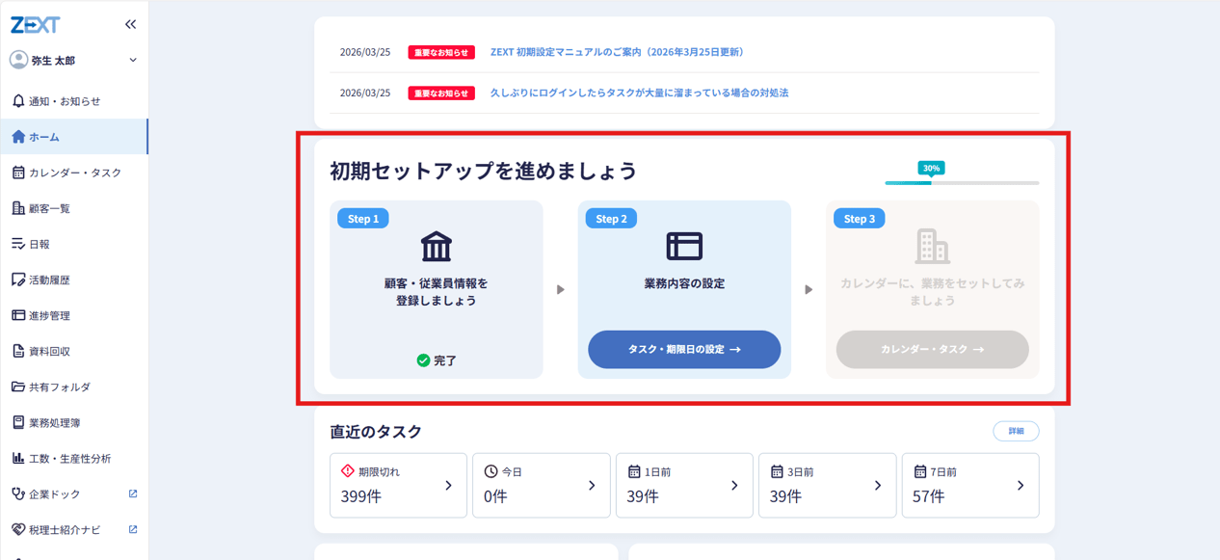Open the ZEXT 初期設定マニュアル announcement link

617,52
